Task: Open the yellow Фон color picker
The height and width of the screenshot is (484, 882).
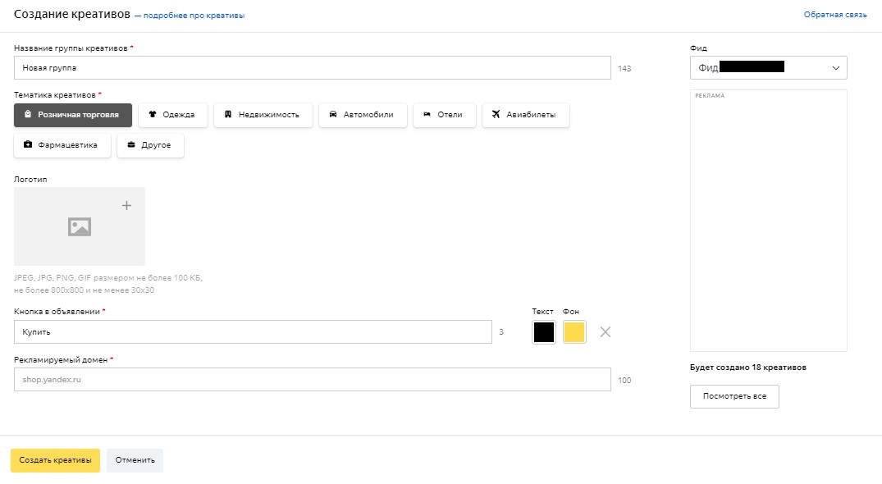Action: pos(574,332)
